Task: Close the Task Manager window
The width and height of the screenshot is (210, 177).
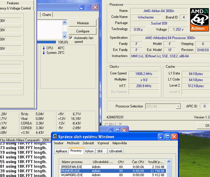Action: (x=174, y=137)
